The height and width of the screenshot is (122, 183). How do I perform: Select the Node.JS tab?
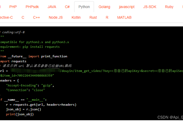[x=56, y=17]
